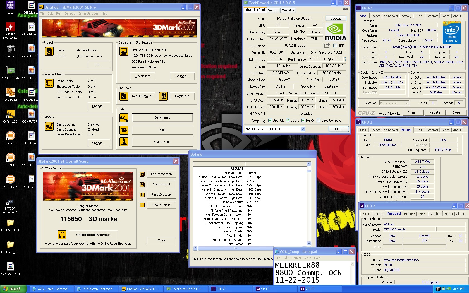Open the 399096.hwbot file icon

[10, 269]
